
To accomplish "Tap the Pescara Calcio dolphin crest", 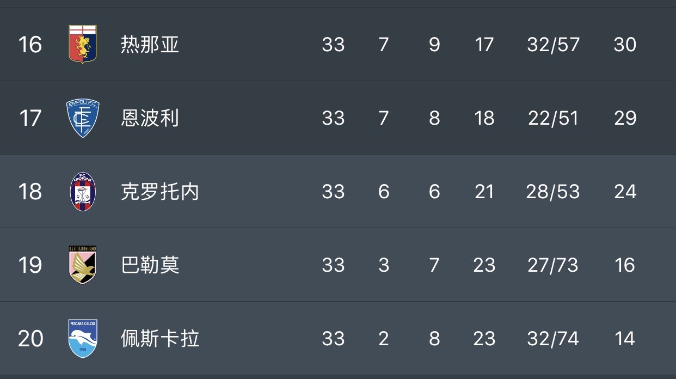I will tap(83, 338).
